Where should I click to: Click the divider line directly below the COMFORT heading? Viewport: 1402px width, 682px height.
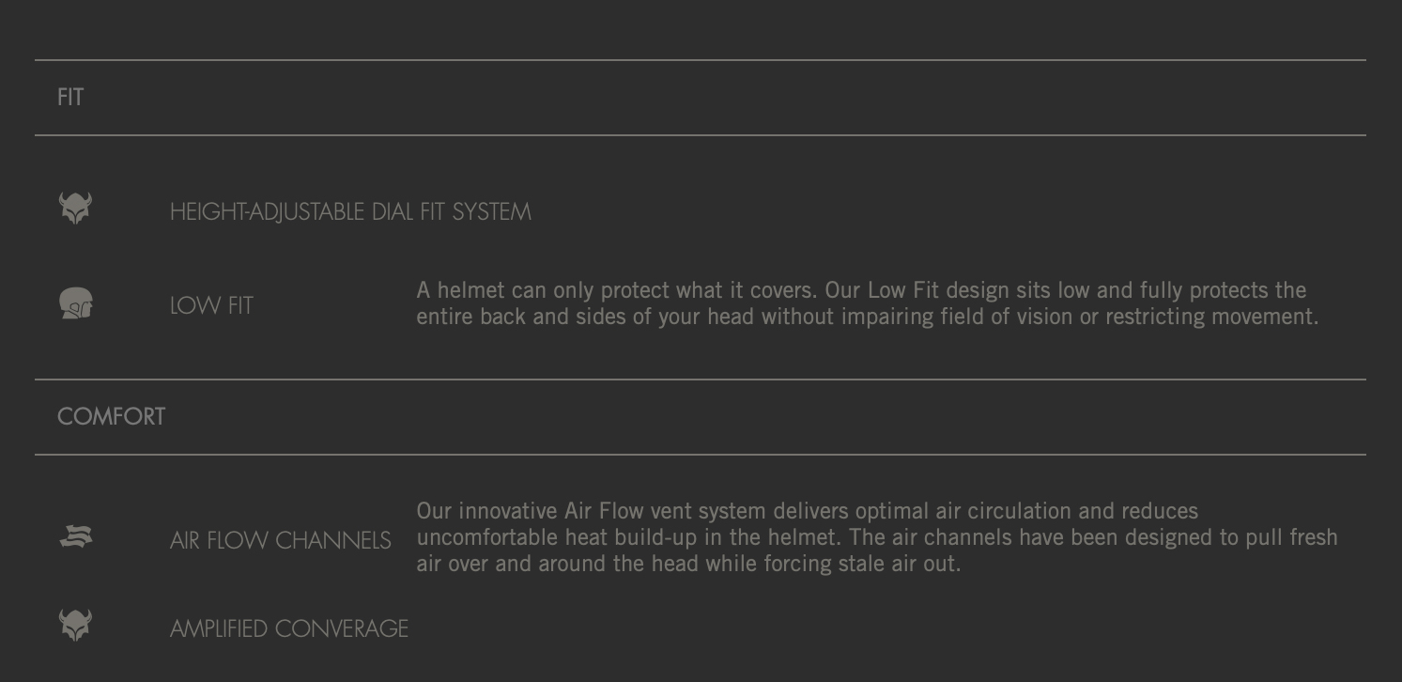coord(701,455)
